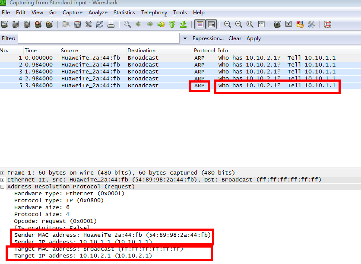Restart the running capture icon
Image resolution: width=361 pixels, height=264 pixels.
pos(50,24)
